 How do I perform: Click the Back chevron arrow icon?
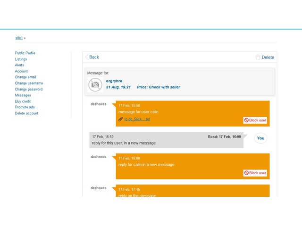pyautogui.click(x=87, y=57)
